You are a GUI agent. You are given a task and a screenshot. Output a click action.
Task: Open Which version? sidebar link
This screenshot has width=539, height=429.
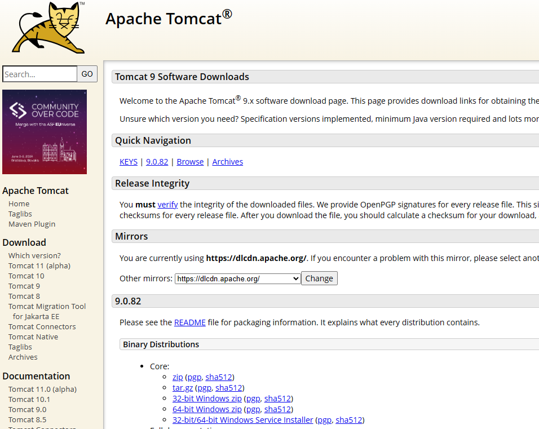(34, 256)
